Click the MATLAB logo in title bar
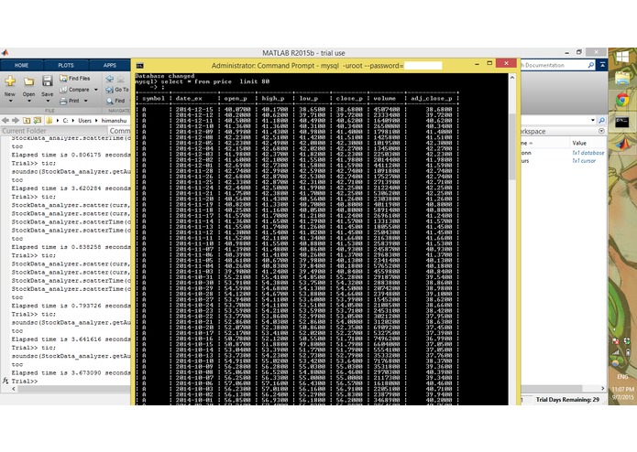The width and height of the screenshot is (637, 452). pyautogui.click(x=5, y=53)
